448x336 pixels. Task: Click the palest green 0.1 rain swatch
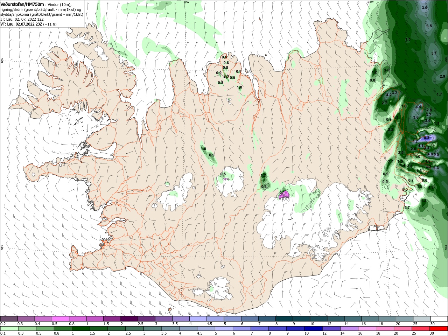(x=9, y=329)
